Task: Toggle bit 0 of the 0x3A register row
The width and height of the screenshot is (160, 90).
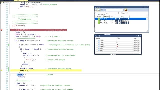Action: point(128,21)
